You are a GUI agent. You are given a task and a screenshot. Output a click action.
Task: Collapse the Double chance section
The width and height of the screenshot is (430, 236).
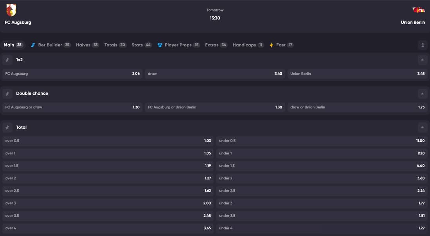[422, 94]
